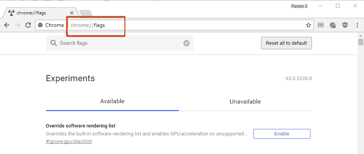Click the magnifier icon in search flags
This screenshot has height=154, width=364.
pos(54,43)
